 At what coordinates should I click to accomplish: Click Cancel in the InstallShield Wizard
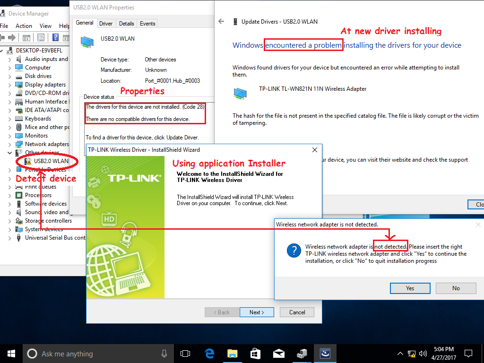297,312
